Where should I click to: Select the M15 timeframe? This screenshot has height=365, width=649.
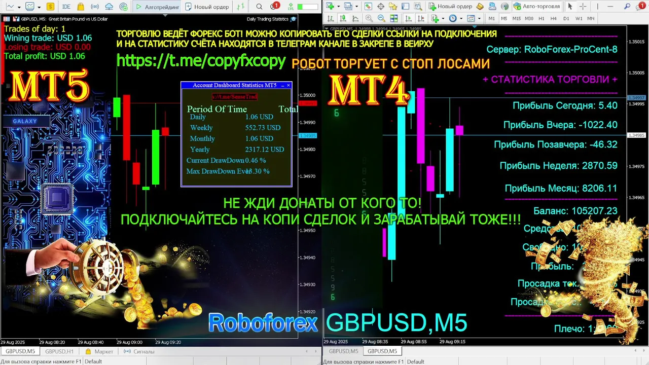[x=516, y=18]
